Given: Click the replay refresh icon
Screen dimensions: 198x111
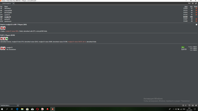Looking at the screenshot, I should (x=190, y=105).
